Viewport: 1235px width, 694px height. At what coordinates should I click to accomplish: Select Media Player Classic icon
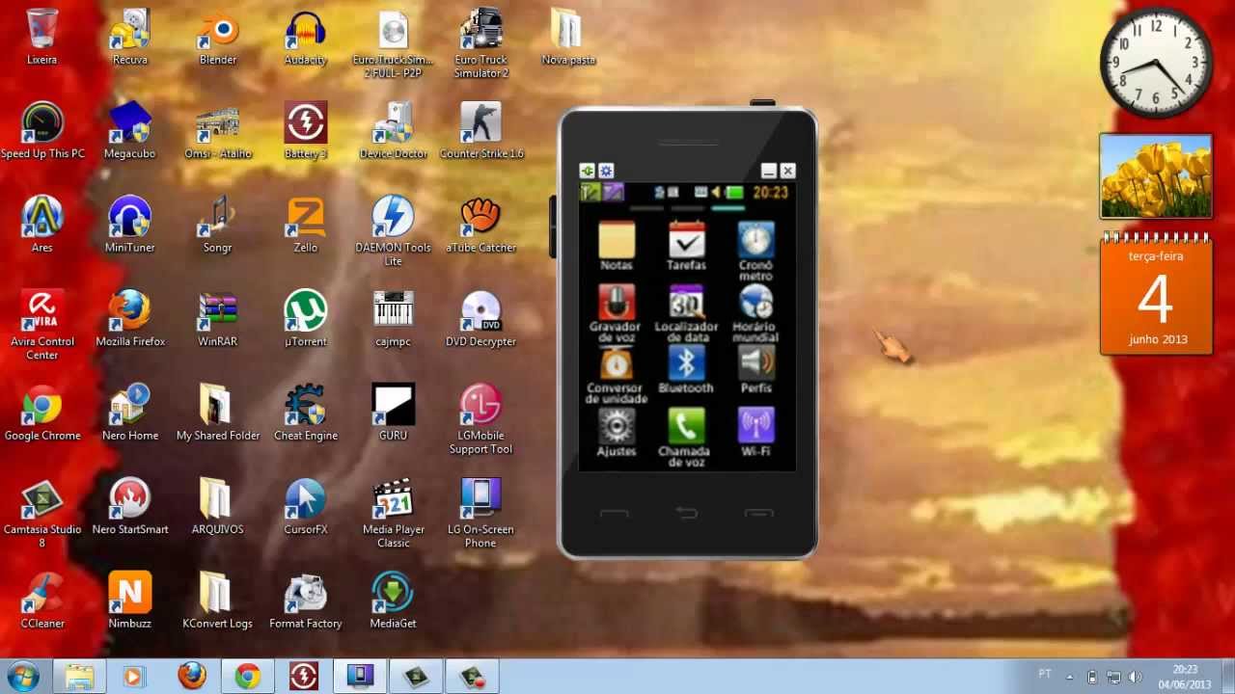[394, 512]
